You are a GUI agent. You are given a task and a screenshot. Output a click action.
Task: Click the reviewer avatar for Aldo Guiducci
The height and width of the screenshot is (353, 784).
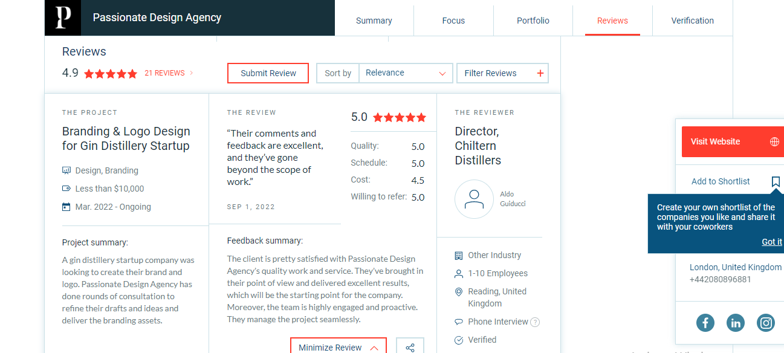coord(474,199)
